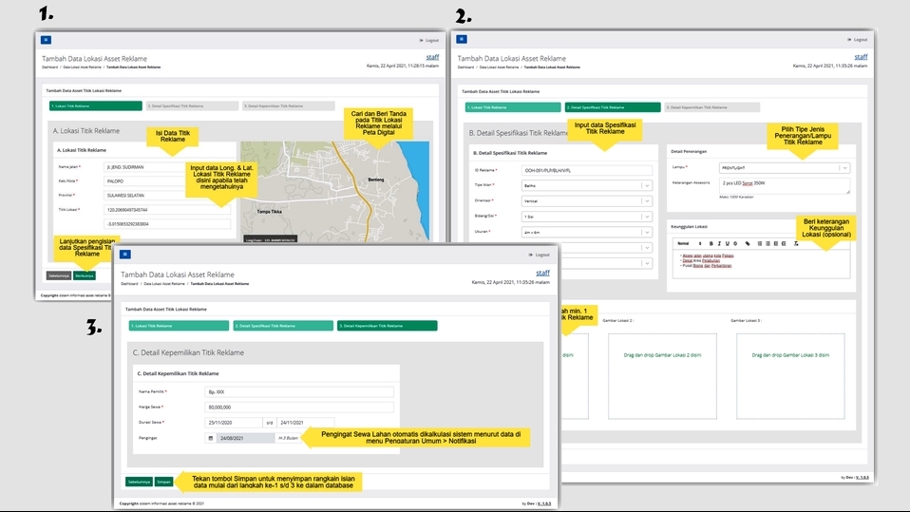Focus Nama Pemilik field with Bp. XXX
This screenshot has height=512, width=910.
tap(299, 391)
